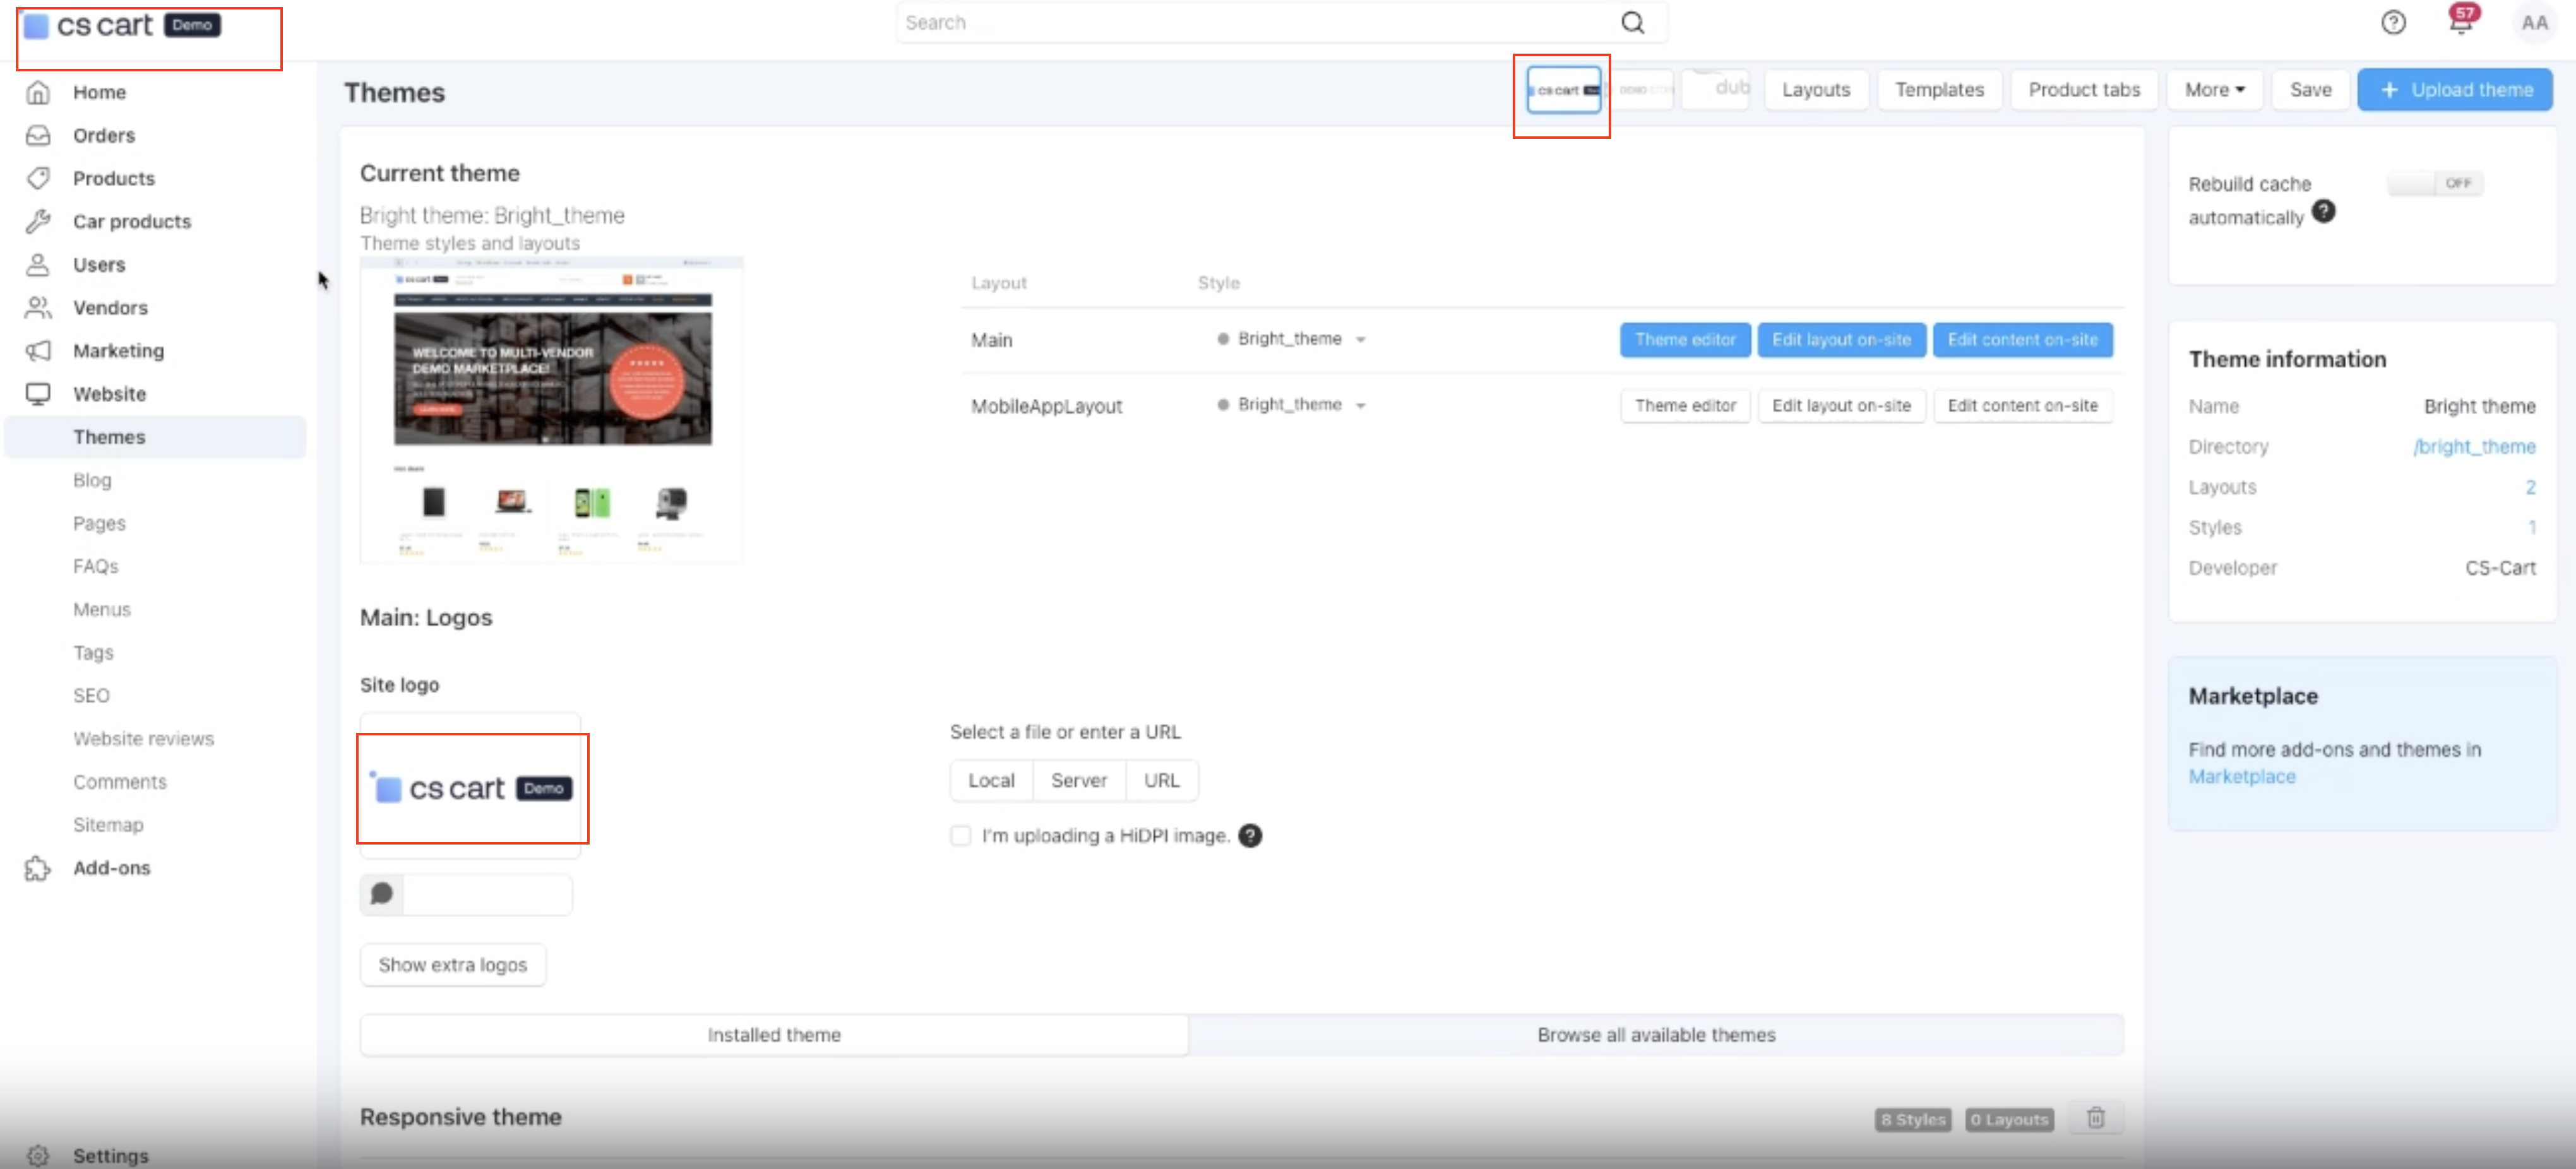This screenshot has height=1169, width=2576.
Task: Open Main layout Bright_theme style dropdown
Action: point(1291,339)
